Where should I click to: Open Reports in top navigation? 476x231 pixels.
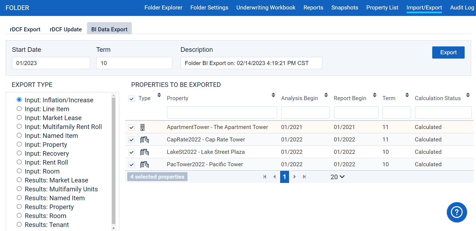[313, 8]
